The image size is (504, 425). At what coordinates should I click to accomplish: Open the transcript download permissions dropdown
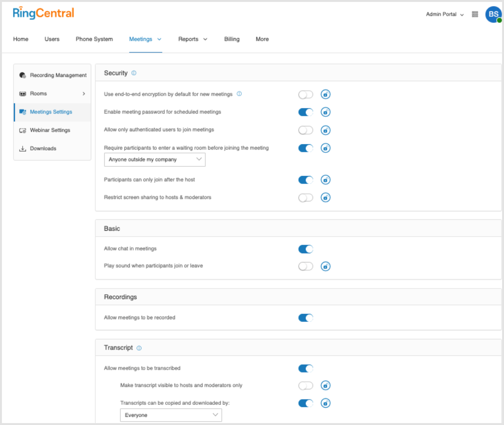(x=171, y=415)
